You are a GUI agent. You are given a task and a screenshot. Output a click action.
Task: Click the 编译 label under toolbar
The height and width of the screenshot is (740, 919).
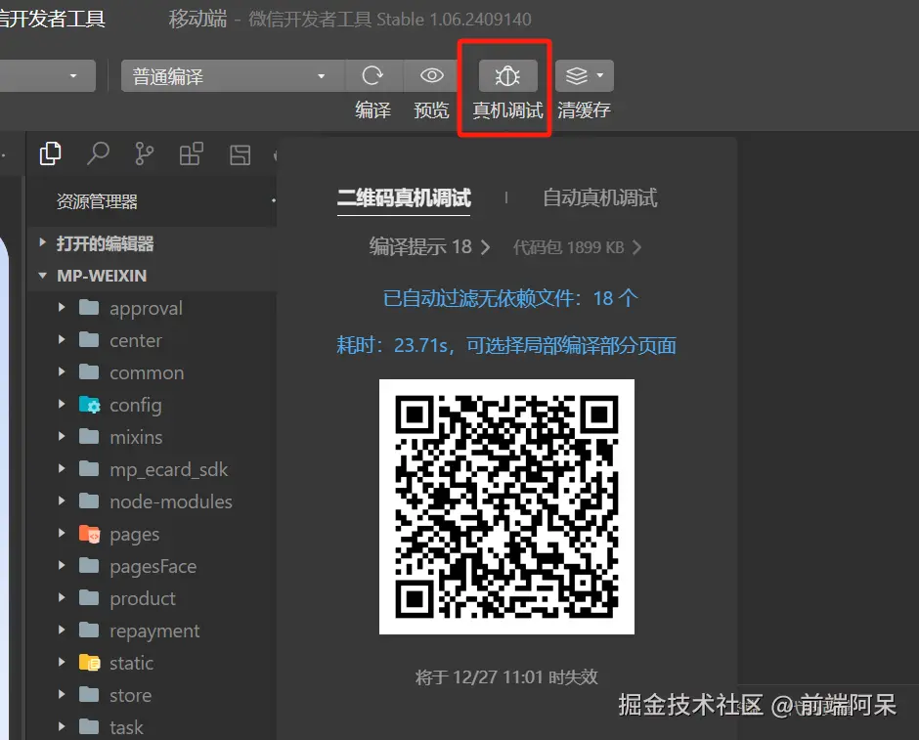[372, 110]
